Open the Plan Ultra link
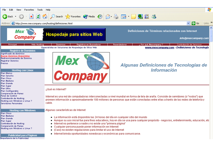The image size is (213, 147). (5, 89)
